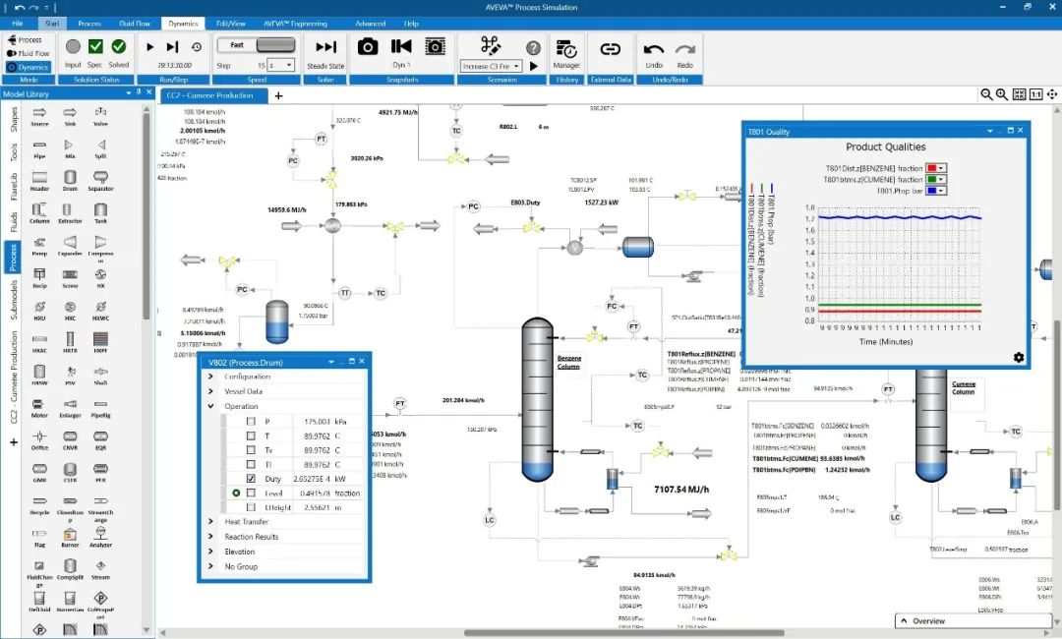Open the Process ribbon tab

coord(89,24)
